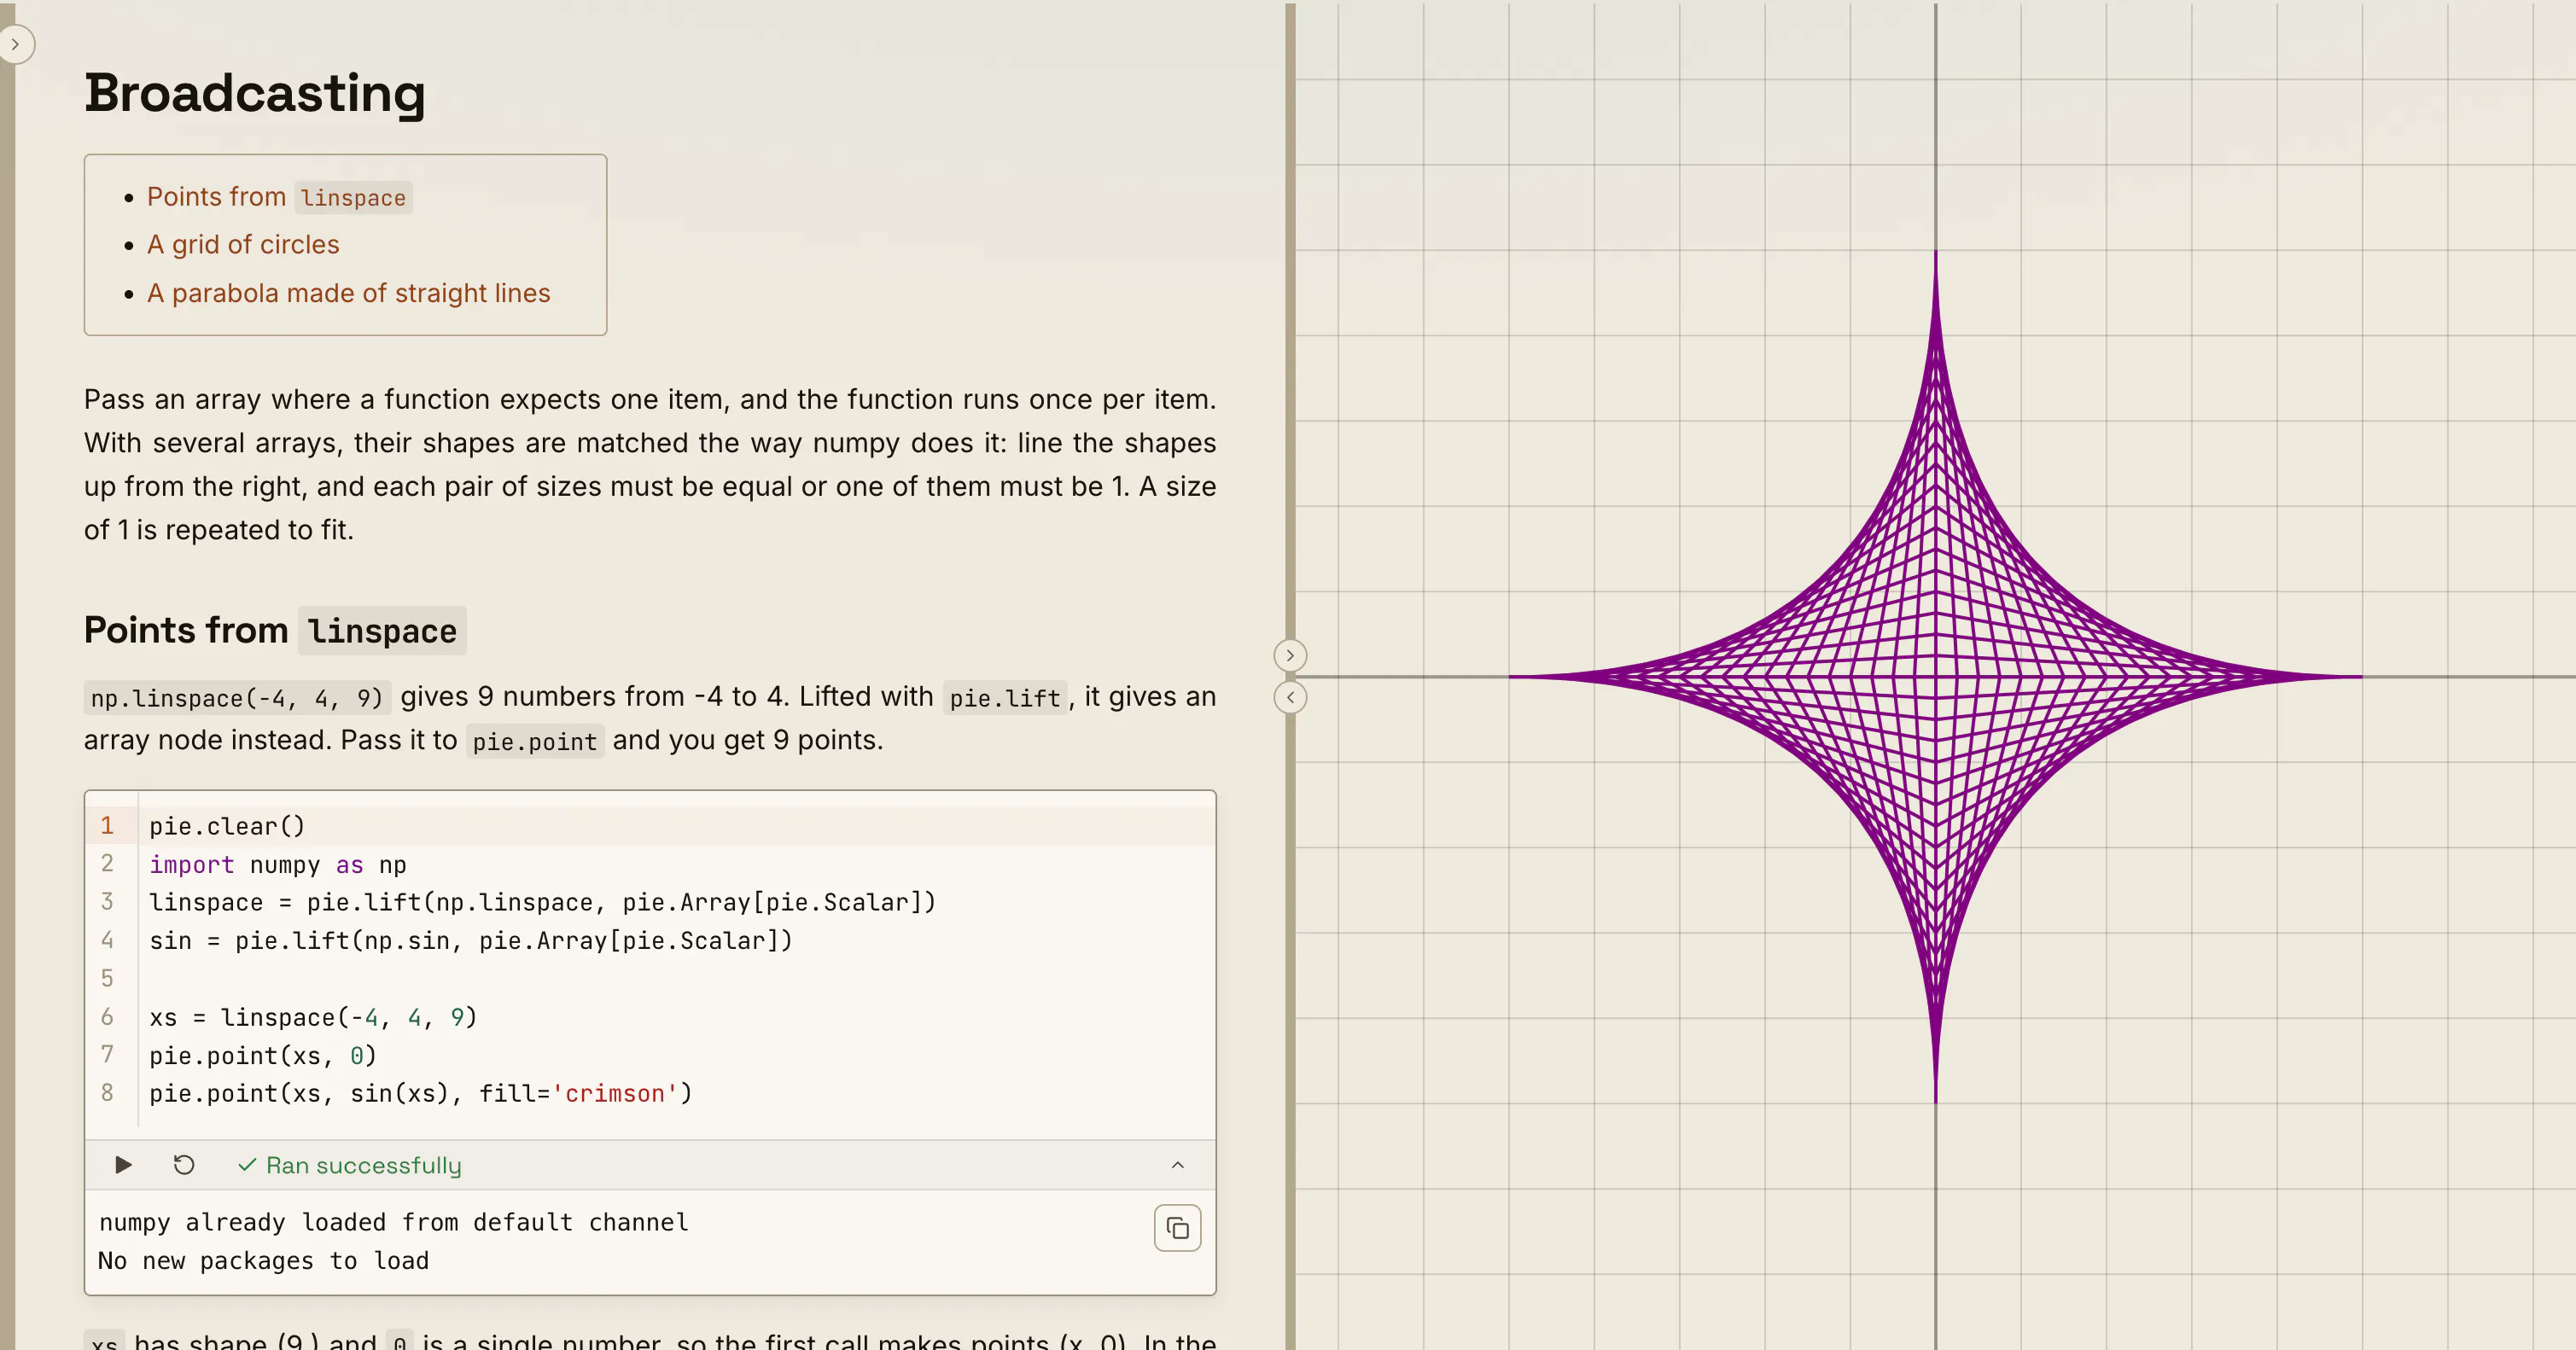Open 'A grid of circles' contents link
This screenshot has height=1350, width=2576.
243,245
